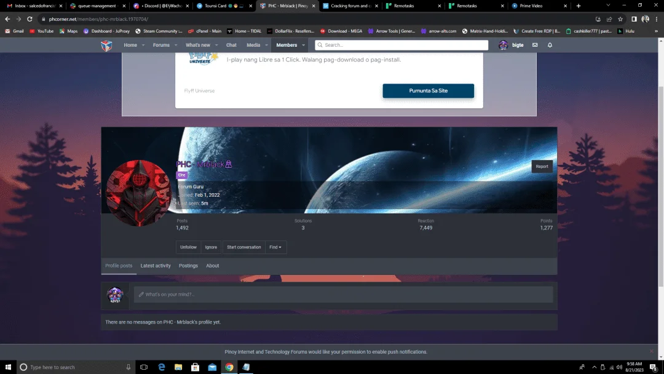
Task: Show more bookmarks overflow chevron
Action: pyautogui.click(x=657, y=31)
